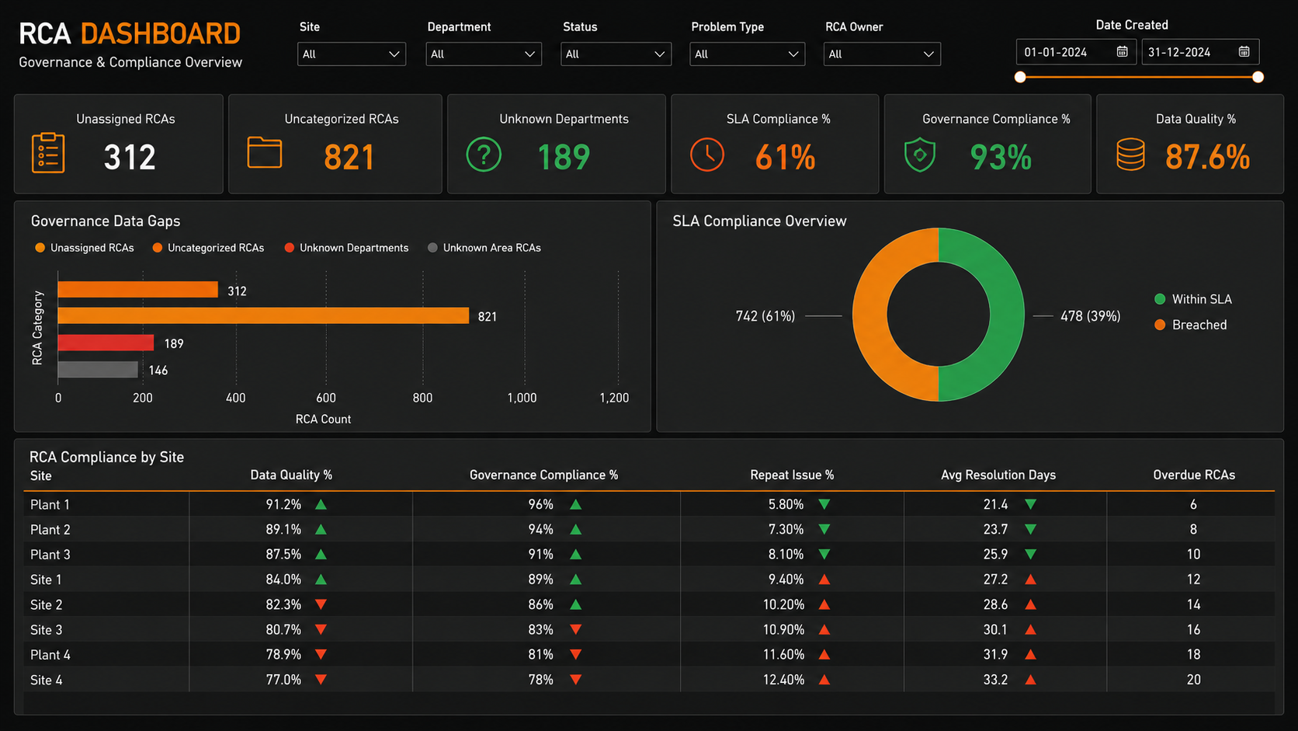Click the end date field 31-12-2024

(x=1200, y=52)
